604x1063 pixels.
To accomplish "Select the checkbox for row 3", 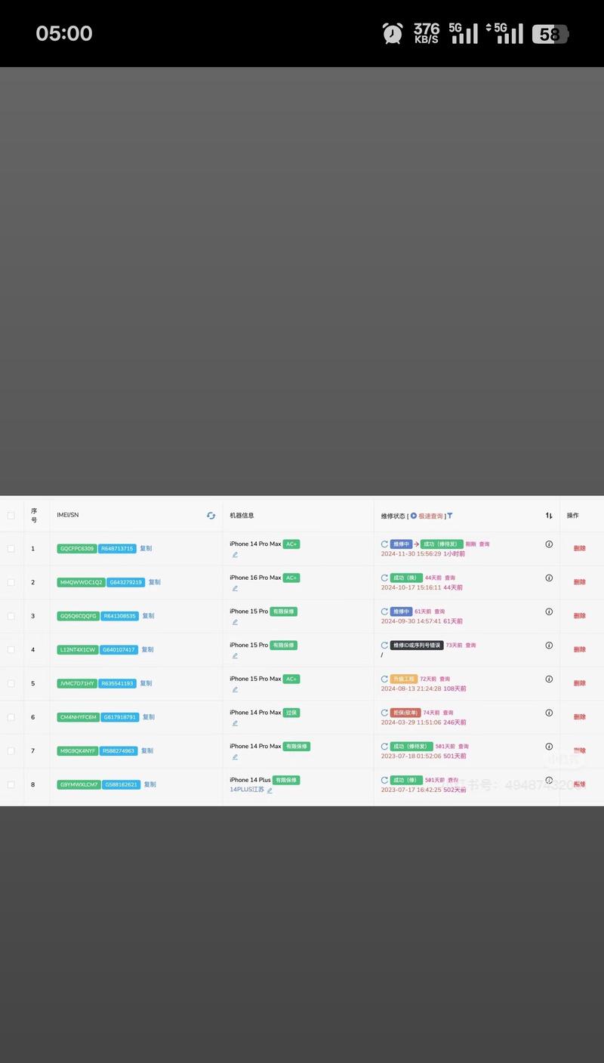I will point(11,616).
